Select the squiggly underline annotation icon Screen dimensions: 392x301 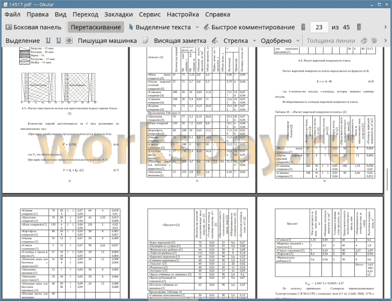point(59,41)
